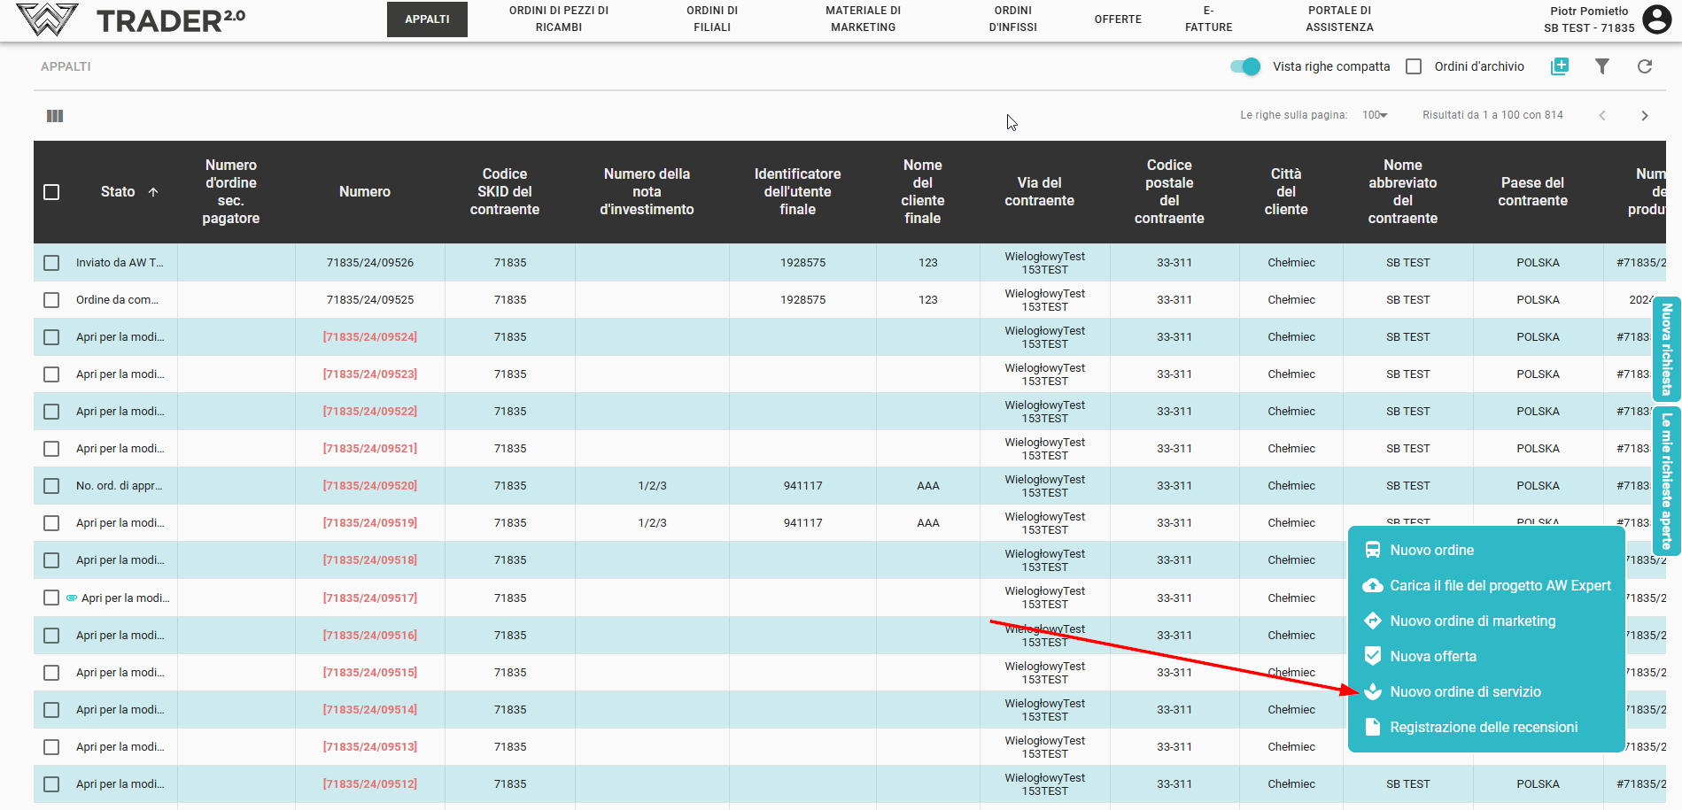Open the filter funnel icon
The image size is (1682, 810).
pos(1602,66)
